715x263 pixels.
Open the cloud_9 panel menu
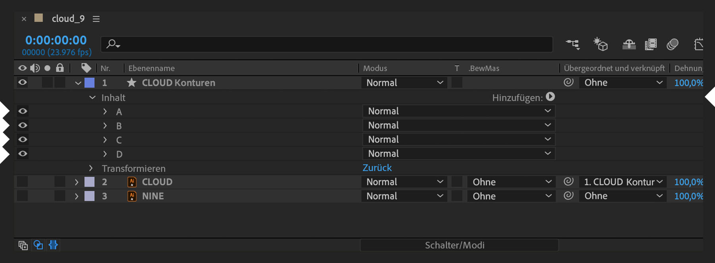[96, 19]
